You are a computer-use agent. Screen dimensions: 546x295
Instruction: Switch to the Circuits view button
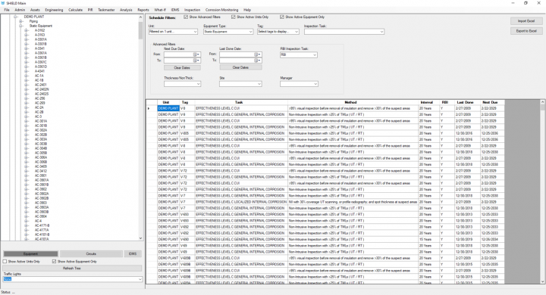(91, 254)
